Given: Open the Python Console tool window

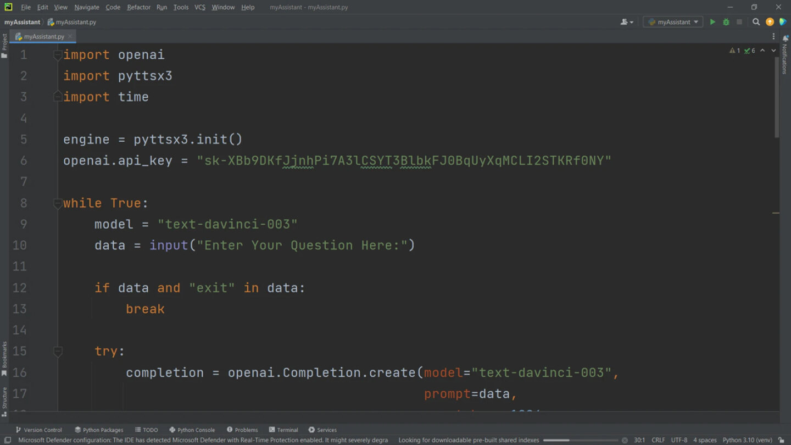Looking at the screenshot, I should [192, 430].
